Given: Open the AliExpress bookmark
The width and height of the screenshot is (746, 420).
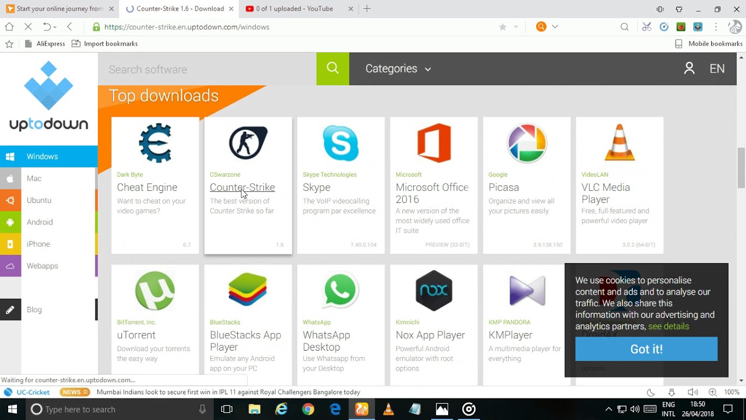Looking at the screenshot, I should click(45, 44).
